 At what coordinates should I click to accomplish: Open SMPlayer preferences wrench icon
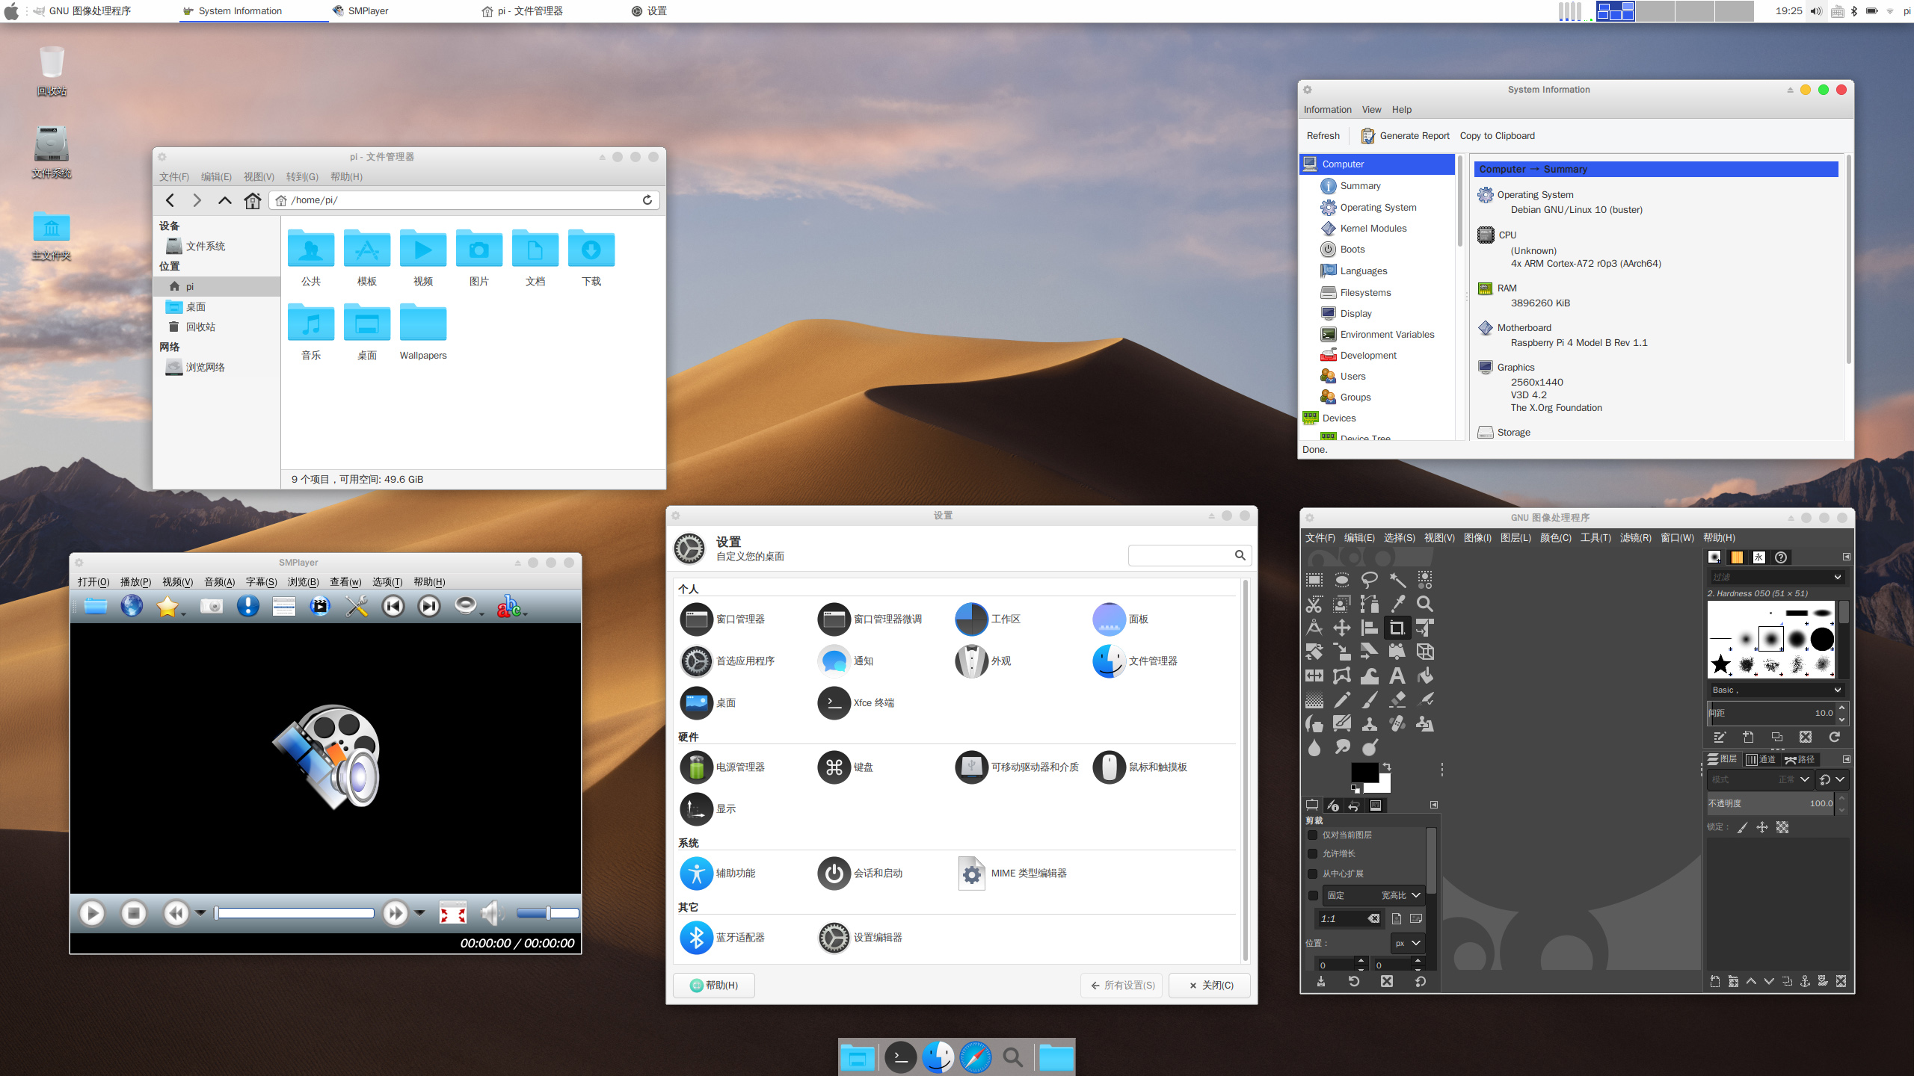point(357,606)
